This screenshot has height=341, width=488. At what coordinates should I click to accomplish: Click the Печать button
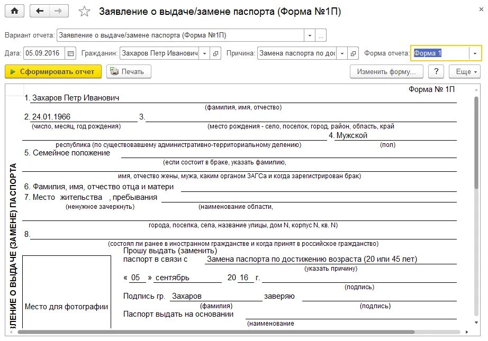tap(129, 71)
